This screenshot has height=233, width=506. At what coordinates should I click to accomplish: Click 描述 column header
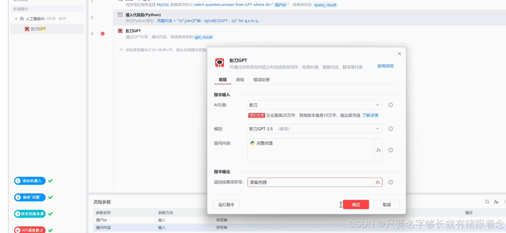[469, 213]
